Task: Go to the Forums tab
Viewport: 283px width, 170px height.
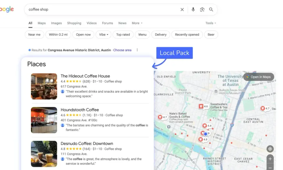Action: (107, 23)
